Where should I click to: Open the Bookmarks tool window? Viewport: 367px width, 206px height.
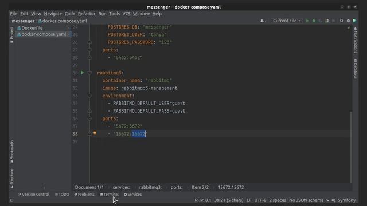click(12, 152)
